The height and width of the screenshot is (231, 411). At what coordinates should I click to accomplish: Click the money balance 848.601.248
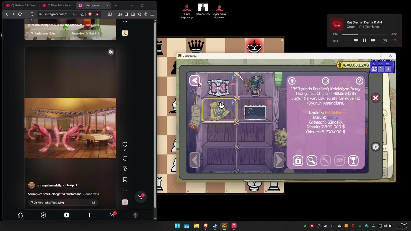(x=353, y=65)
